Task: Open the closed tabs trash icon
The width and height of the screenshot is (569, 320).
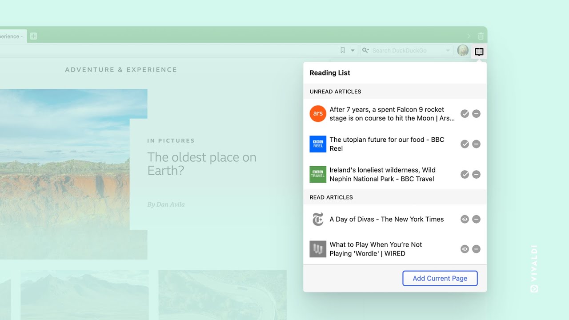Action: point(481,36)
